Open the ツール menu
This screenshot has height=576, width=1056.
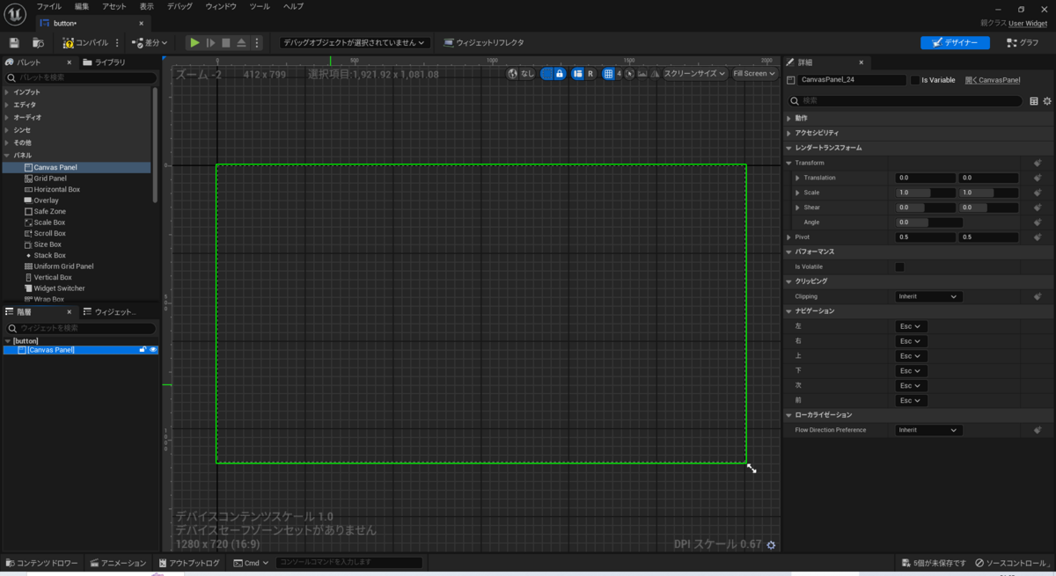coord(260,6)
